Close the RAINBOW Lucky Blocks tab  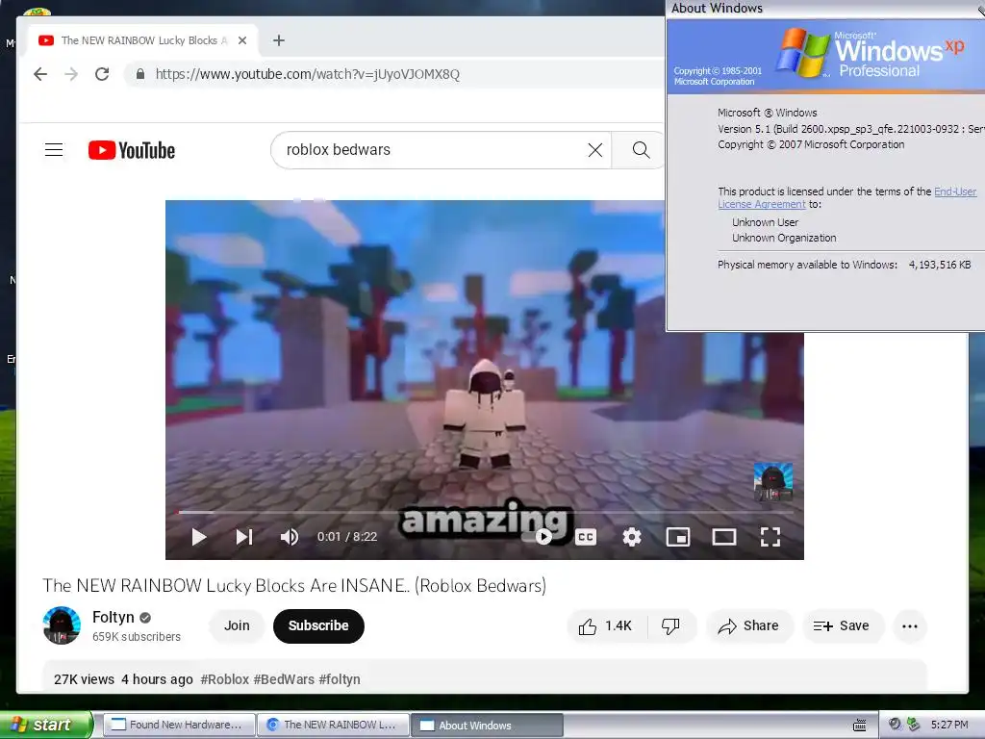[x=241, y=40]
